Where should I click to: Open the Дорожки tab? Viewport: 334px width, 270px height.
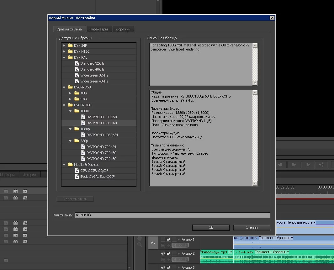tap(124, 29)
